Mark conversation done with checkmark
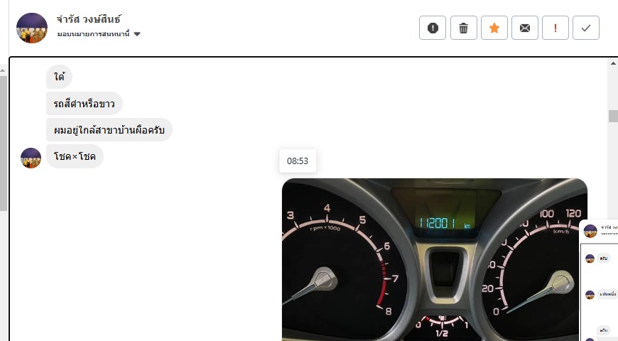618x341 pixels. [586, 28]
